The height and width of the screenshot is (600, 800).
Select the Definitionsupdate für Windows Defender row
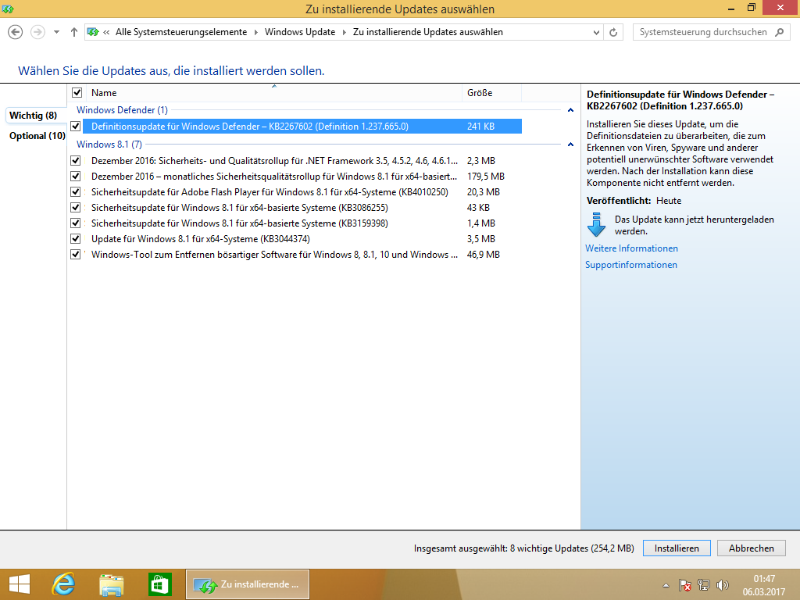302,126
